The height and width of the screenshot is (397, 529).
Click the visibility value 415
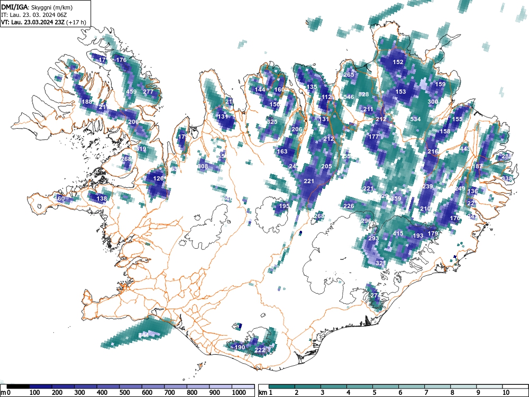(398, 233)
